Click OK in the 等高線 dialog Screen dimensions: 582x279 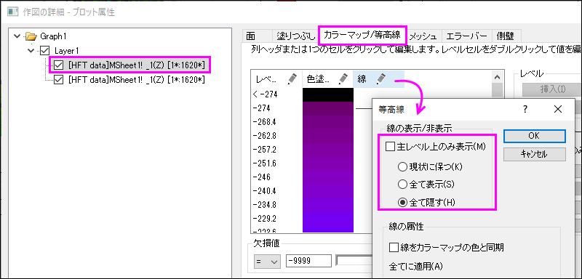click(x=535, y=136)
